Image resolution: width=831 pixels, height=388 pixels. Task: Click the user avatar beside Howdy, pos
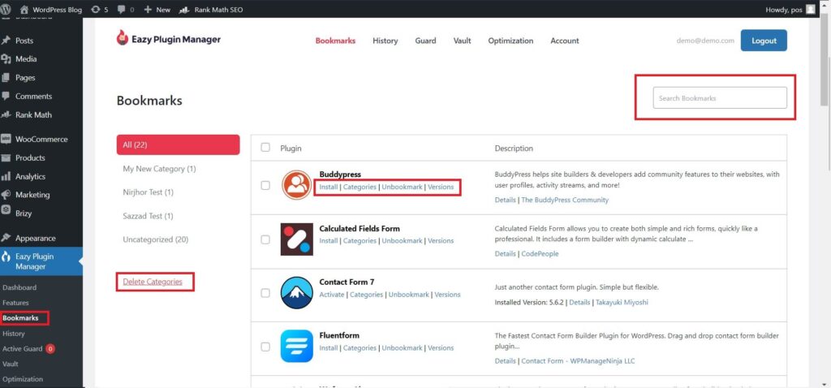(811, 10)
